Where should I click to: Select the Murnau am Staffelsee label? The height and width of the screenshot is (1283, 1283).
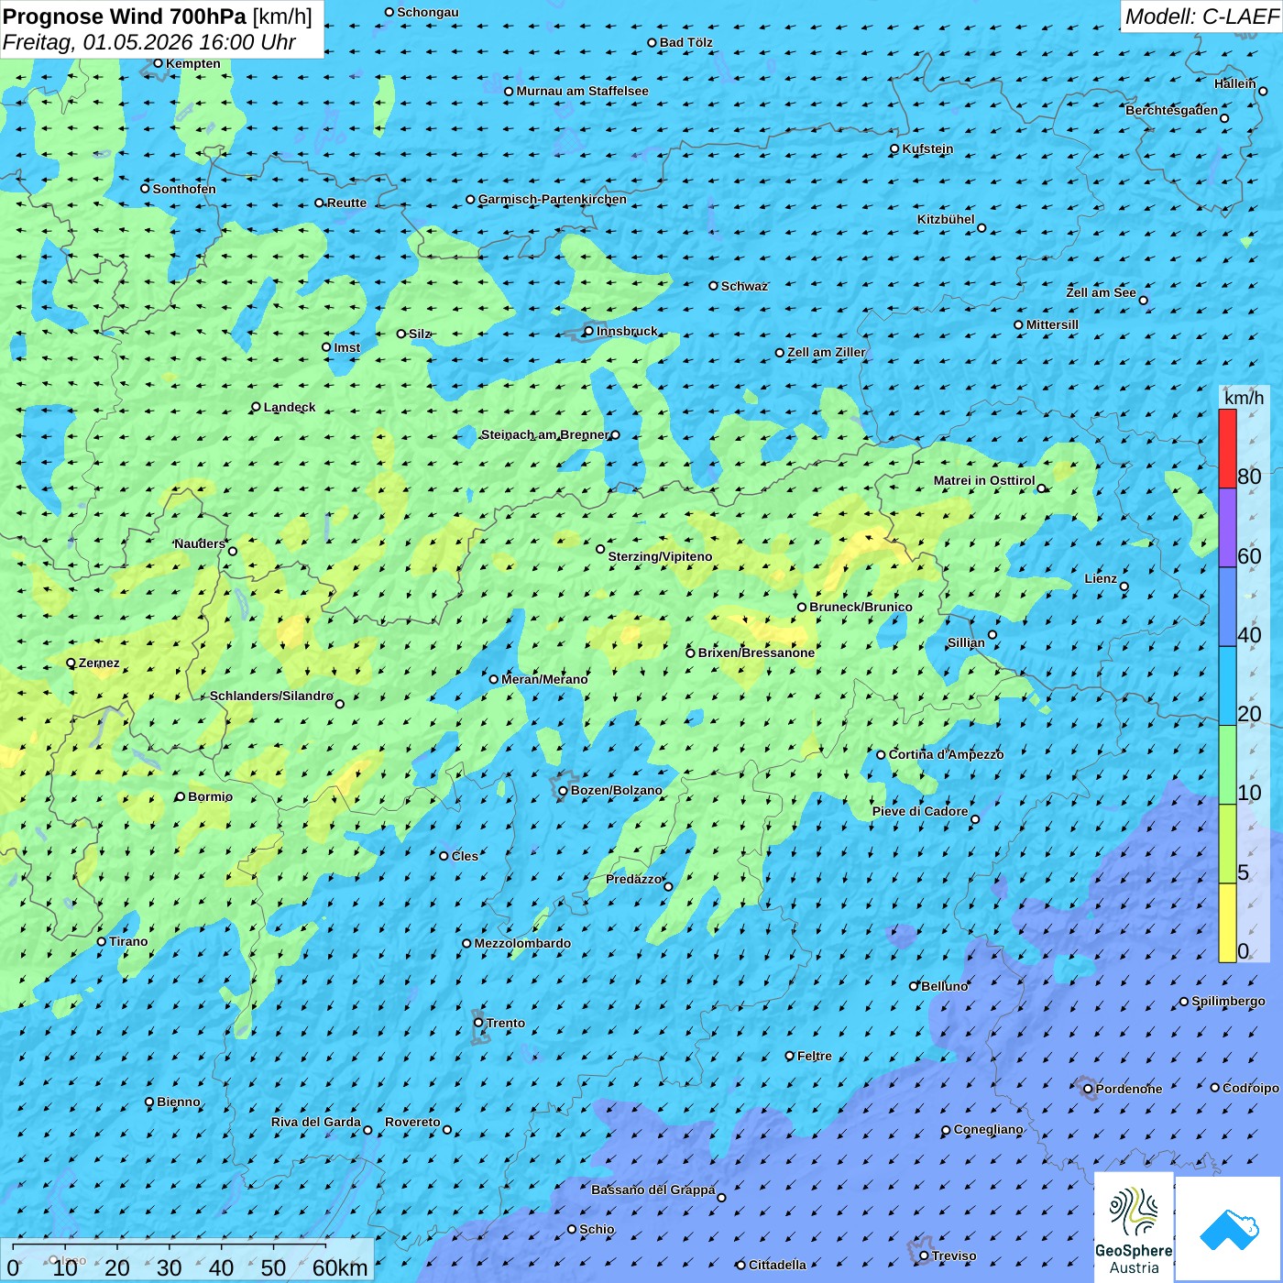[x=582, y=91]
